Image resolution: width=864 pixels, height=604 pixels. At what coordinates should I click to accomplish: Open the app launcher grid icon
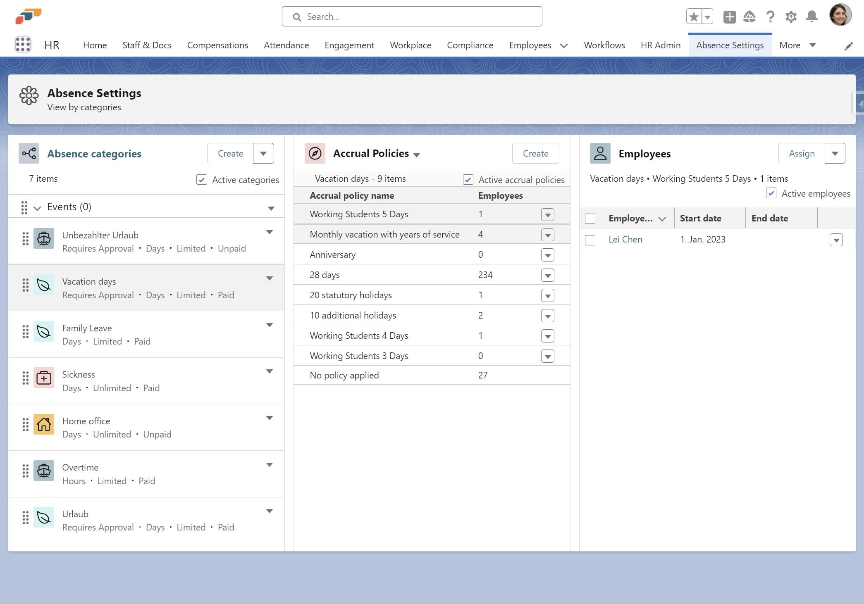coord(23,45)
